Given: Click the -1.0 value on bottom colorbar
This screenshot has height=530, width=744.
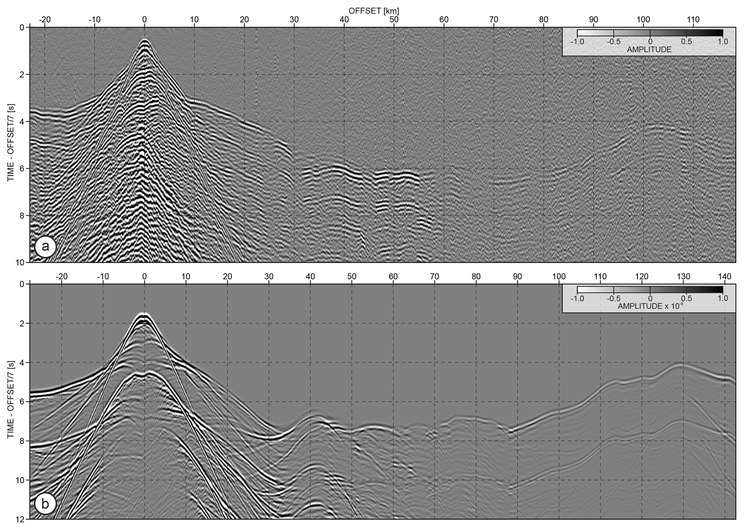Looking at the screenshot, I should click(x=577, y=298).
